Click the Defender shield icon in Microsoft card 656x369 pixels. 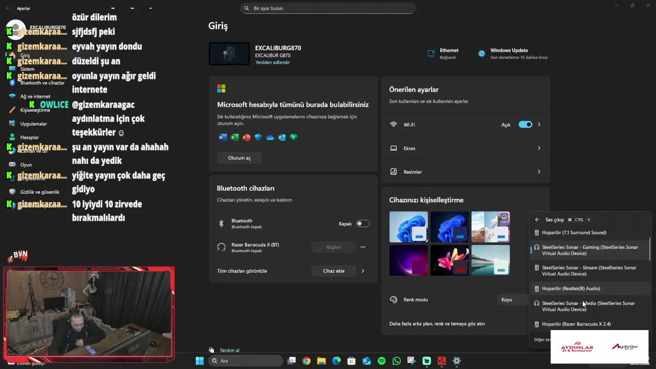[258, 137]
